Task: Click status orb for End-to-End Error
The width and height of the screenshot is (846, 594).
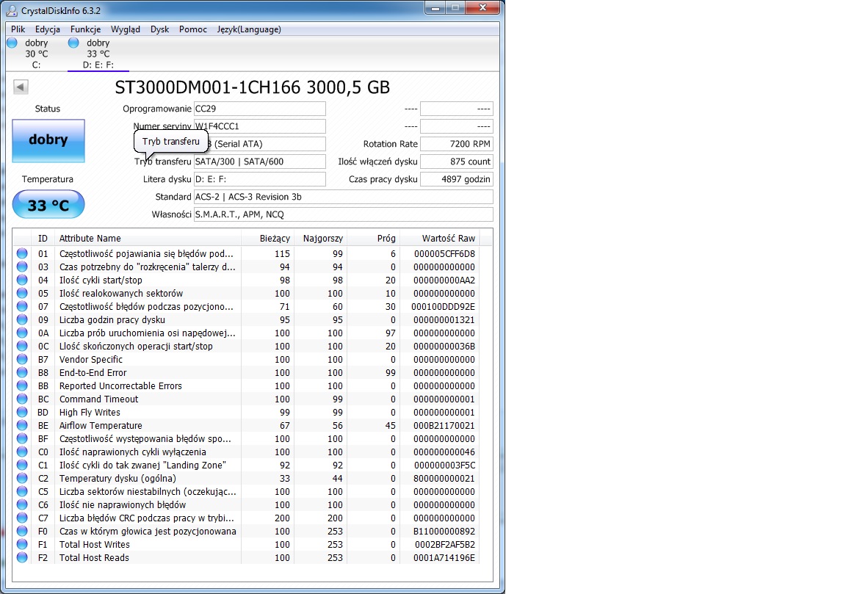Action: coord(22,372)
